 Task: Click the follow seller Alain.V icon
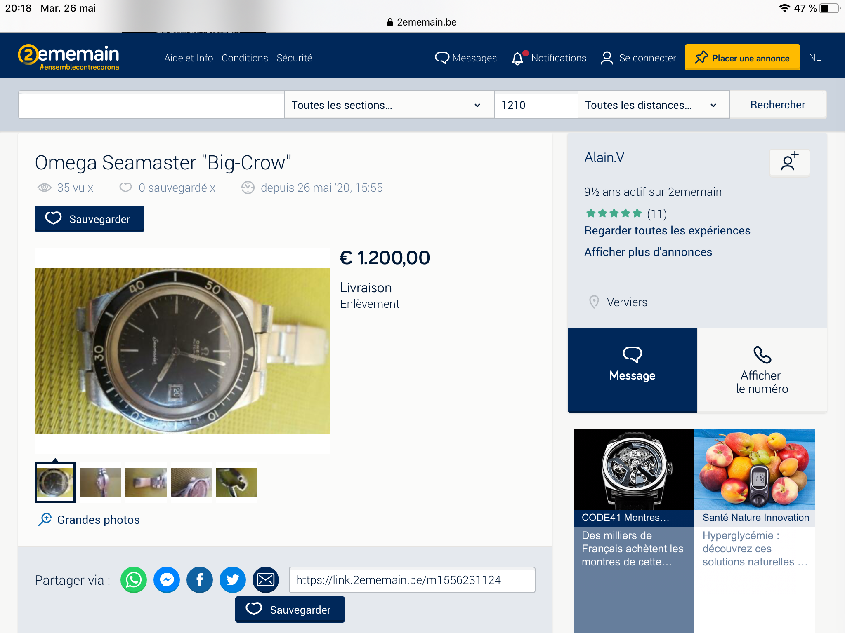tap(789, 162)
